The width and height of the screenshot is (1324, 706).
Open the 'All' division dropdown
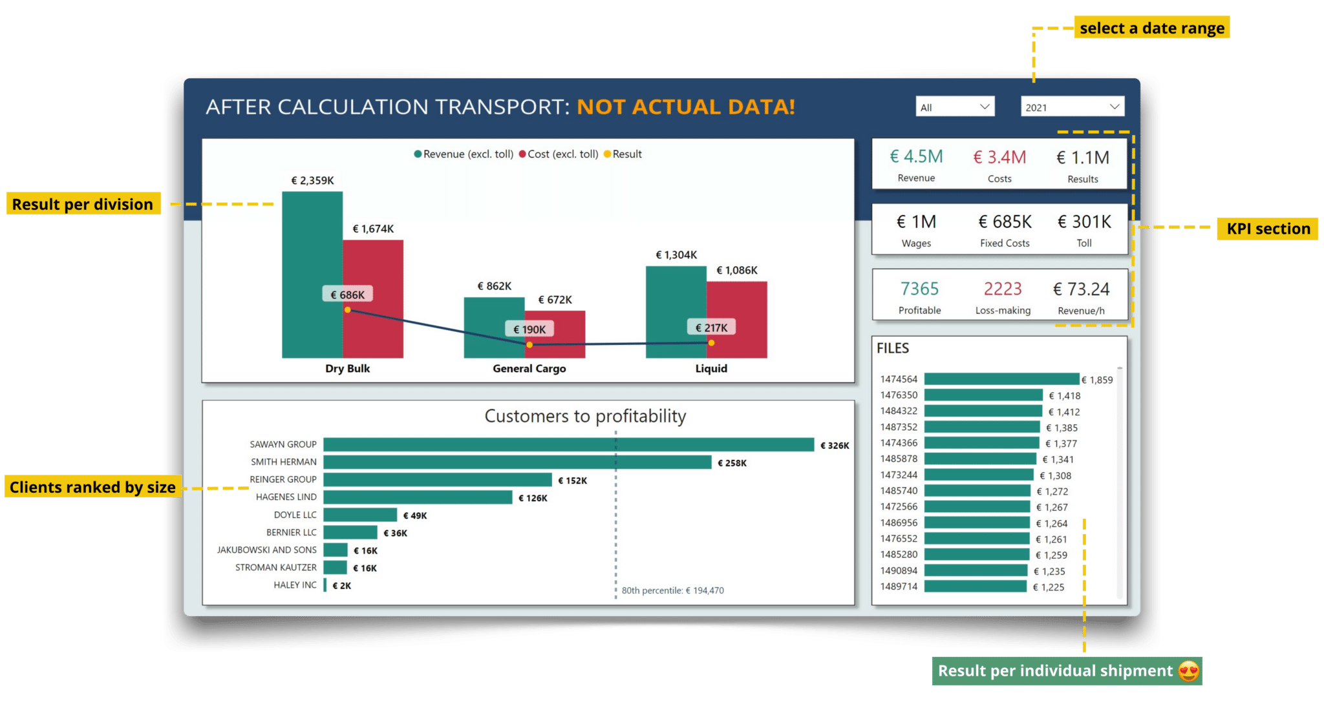[955, 107]
